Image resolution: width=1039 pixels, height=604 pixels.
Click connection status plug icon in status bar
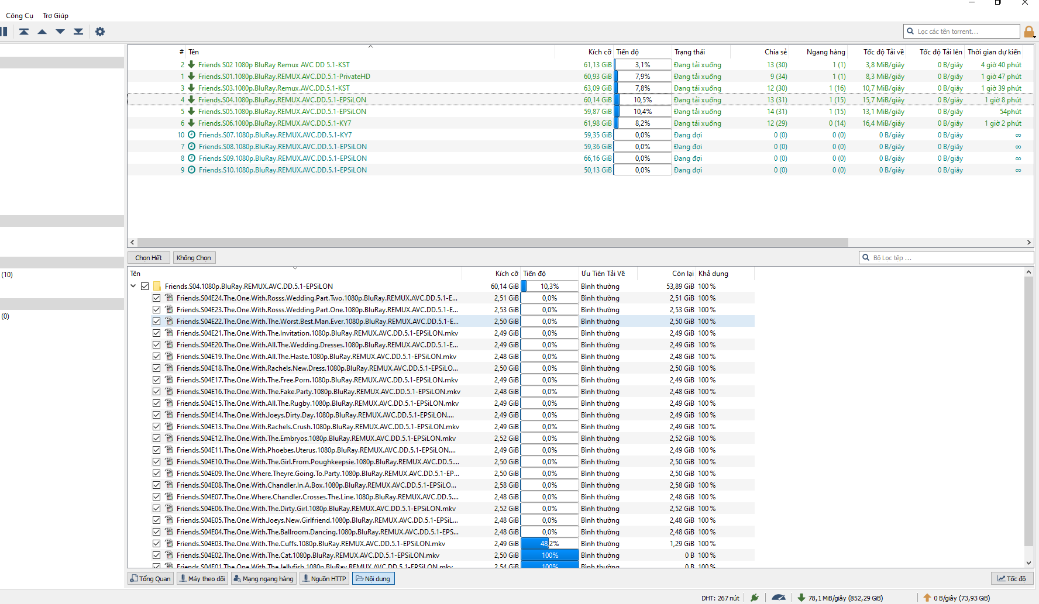click(755, 598)
